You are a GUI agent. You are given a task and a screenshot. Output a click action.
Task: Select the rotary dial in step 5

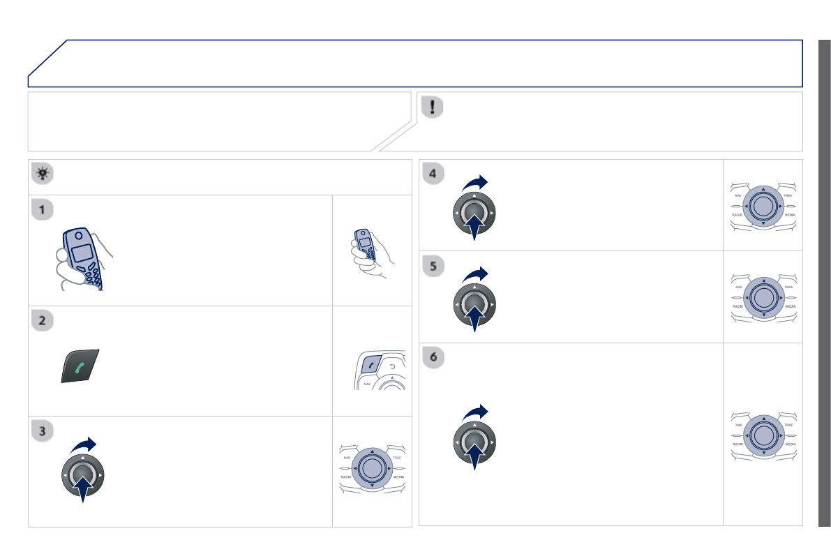coord(474,304)
